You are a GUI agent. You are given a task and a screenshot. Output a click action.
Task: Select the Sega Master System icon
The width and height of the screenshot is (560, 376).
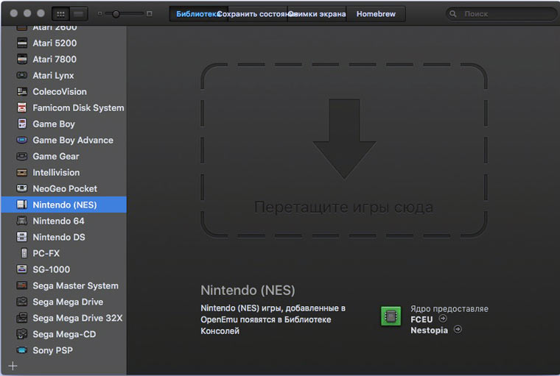pos(22,285)
